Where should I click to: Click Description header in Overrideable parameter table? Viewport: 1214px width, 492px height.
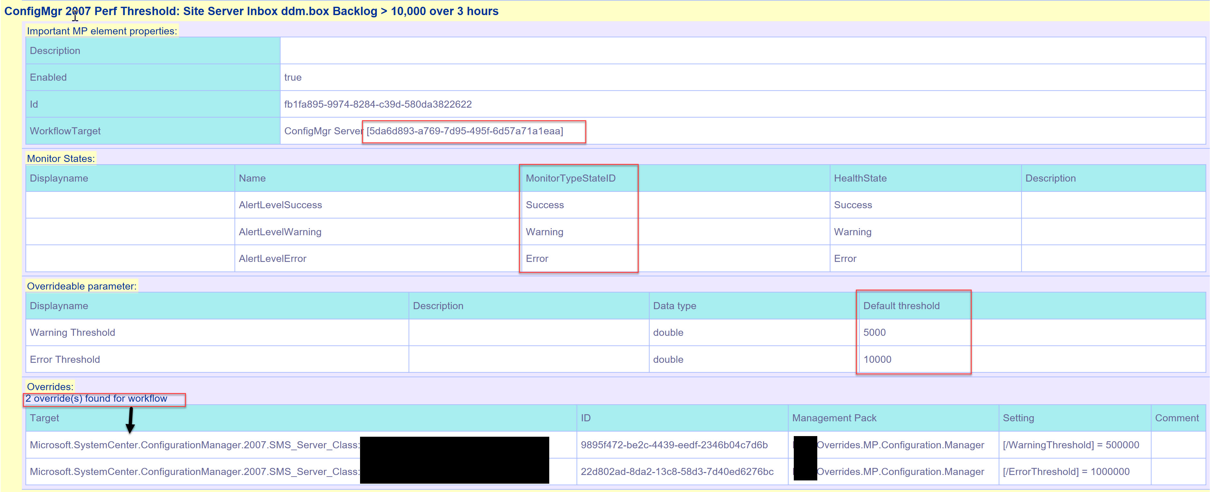click(438, 306)
